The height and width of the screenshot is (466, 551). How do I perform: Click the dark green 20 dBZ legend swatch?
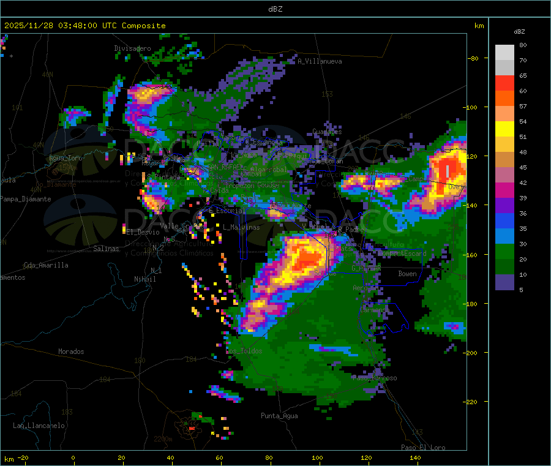pos(504,267)
